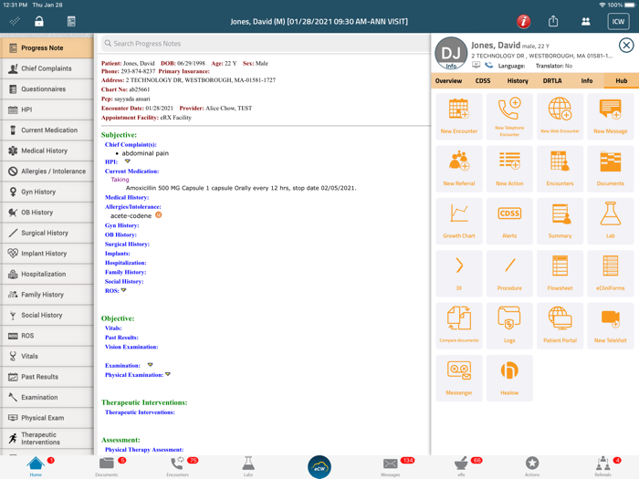Start a New Telephone Encounter
Viewport: 639px width, 479px height.
pos(509,117)
